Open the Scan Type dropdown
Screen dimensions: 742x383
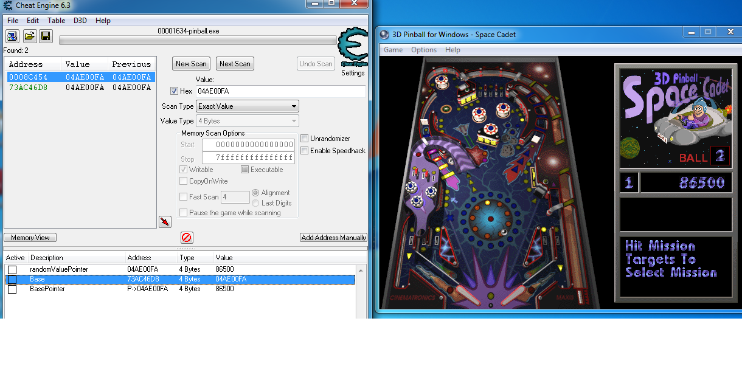[248, 106]
